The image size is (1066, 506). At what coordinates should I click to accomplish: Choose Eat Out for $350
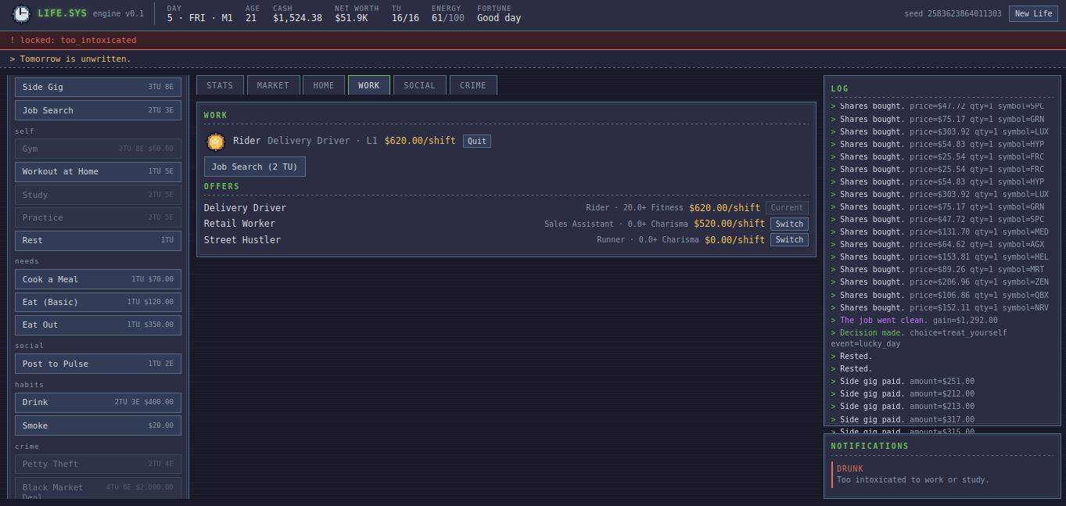(98, 325)
